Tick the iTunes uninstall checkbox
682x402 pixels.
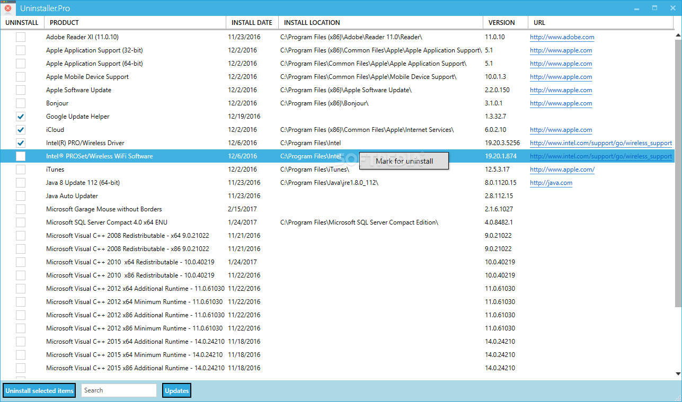21,169
